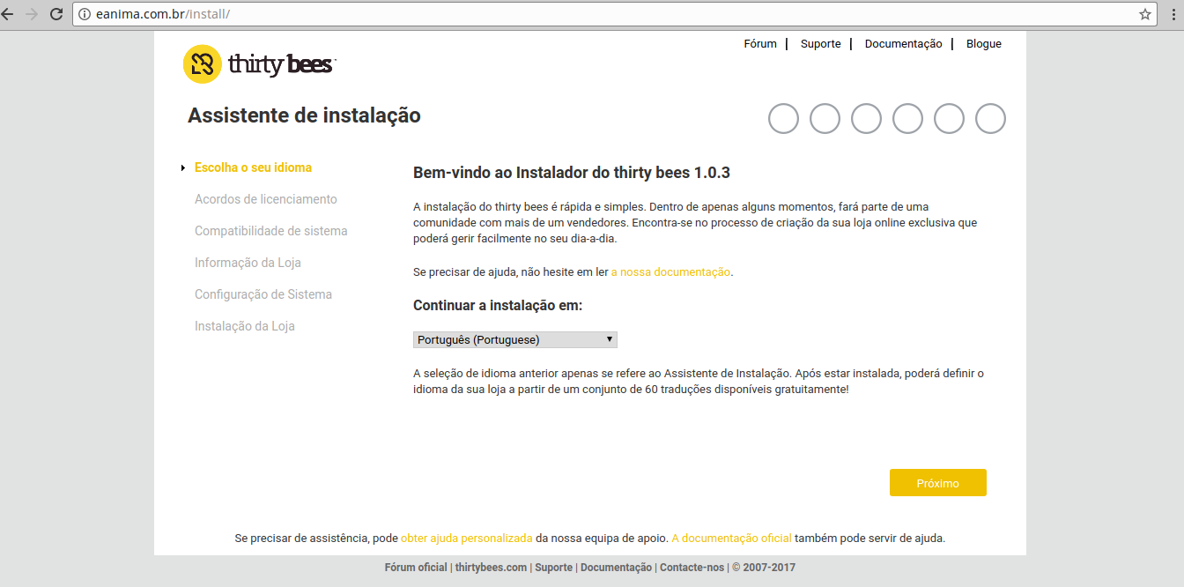Click the first progress step circle
This screenshot has width=1184, height=587.
783,118
